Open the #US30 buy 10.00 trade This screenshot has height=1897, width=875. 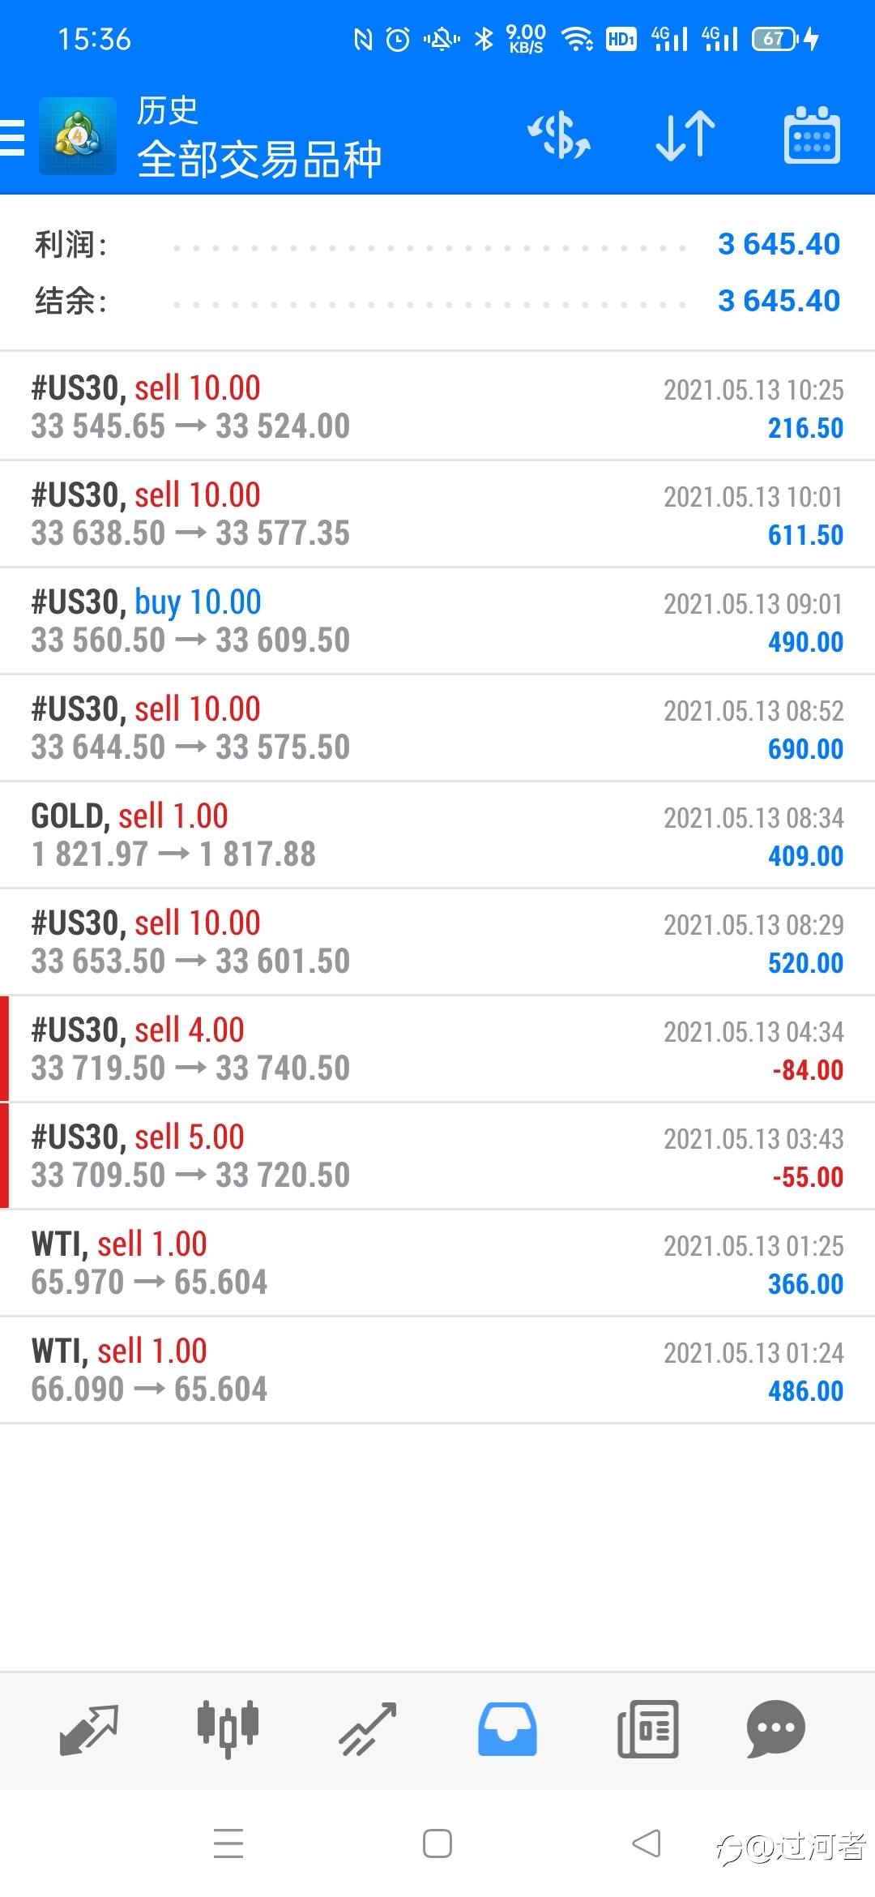[437, 621]
